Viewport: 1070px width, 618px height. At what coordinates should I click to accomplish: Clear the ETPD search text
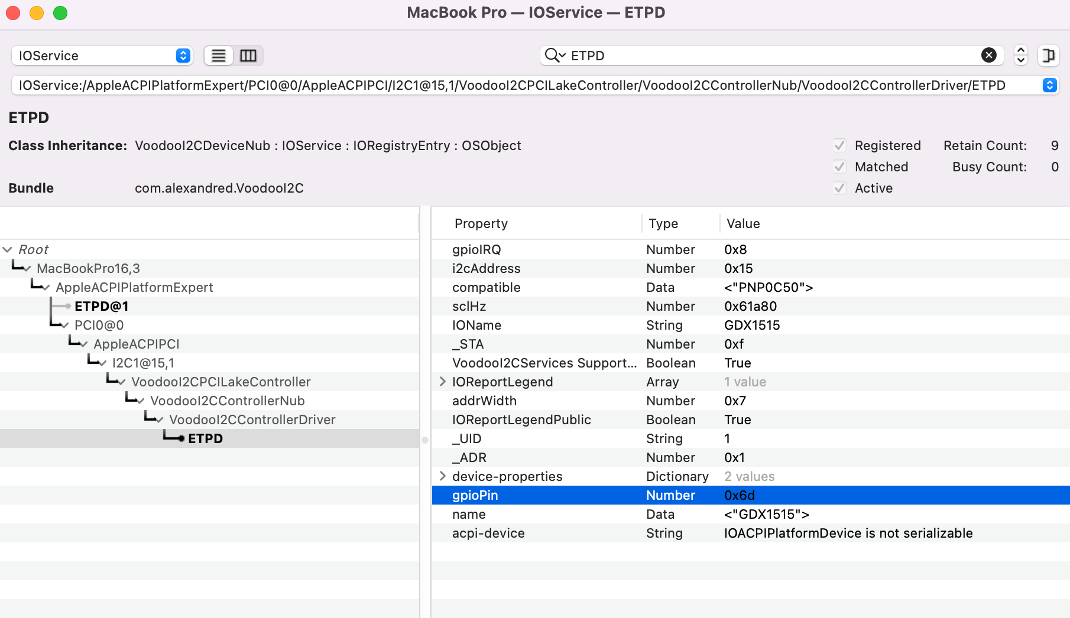coord(989,55)
